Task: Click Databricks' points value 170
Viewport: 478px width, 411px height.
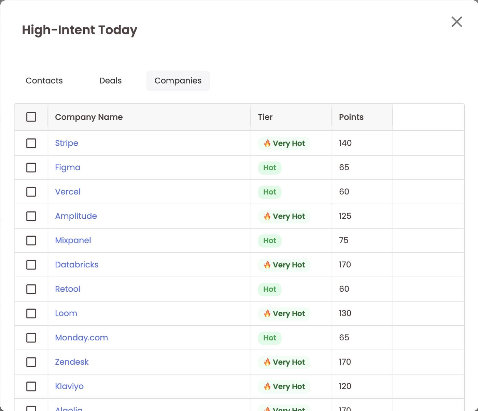Action: [345, 265]
